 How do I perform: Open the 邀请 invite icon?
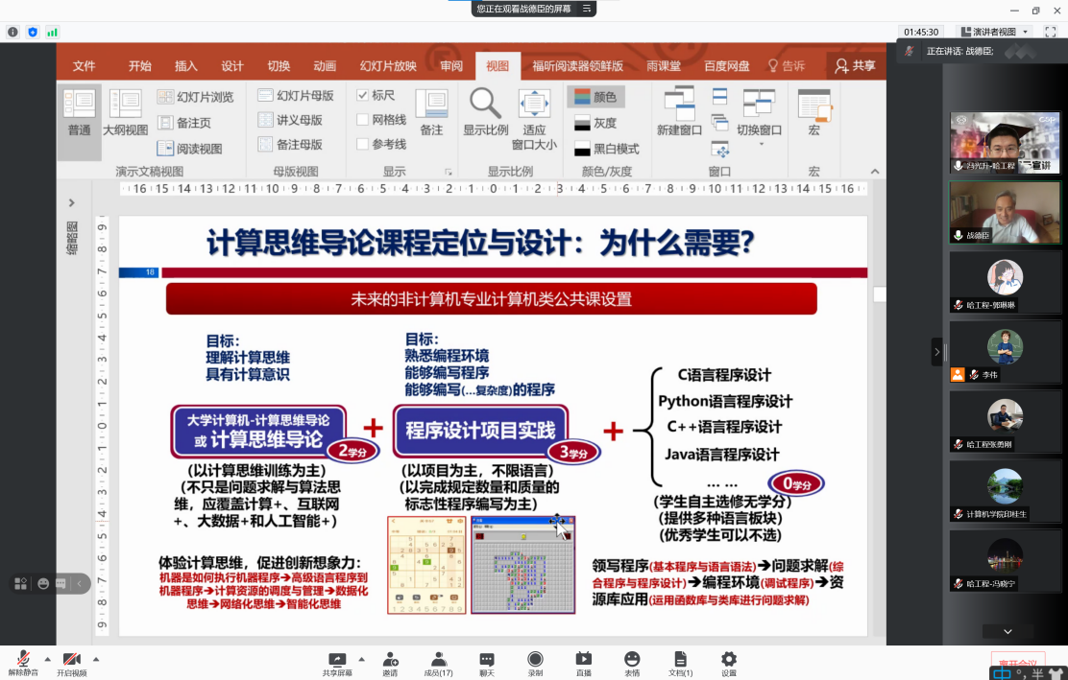(390, 659)
